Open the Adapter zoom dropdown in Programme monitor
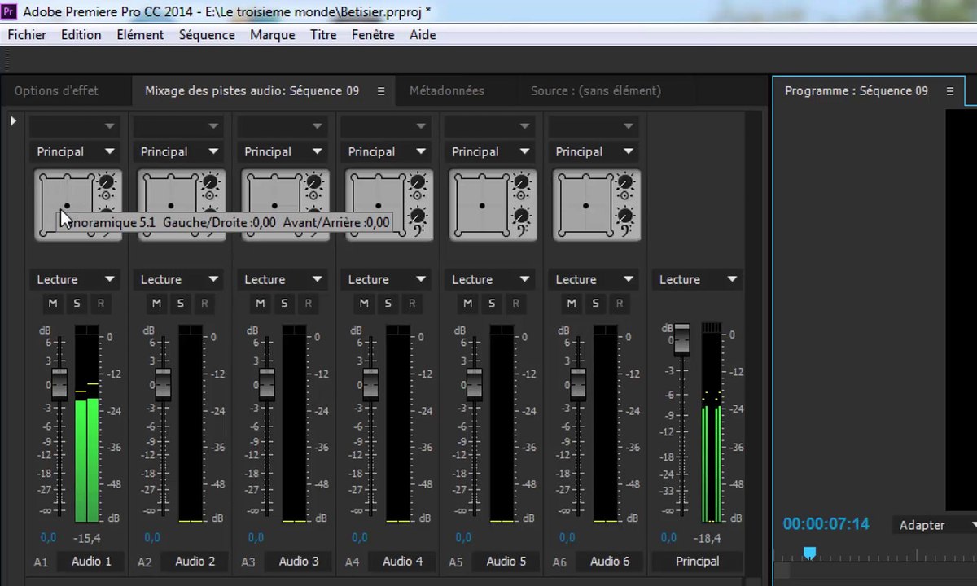 coord(936,525)
